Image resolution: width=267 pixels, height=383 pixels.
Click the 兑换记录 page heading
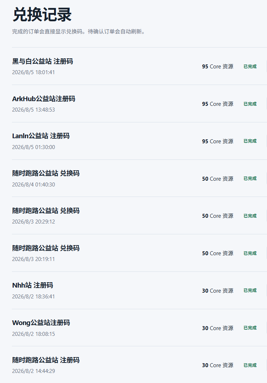coord(42,15)
